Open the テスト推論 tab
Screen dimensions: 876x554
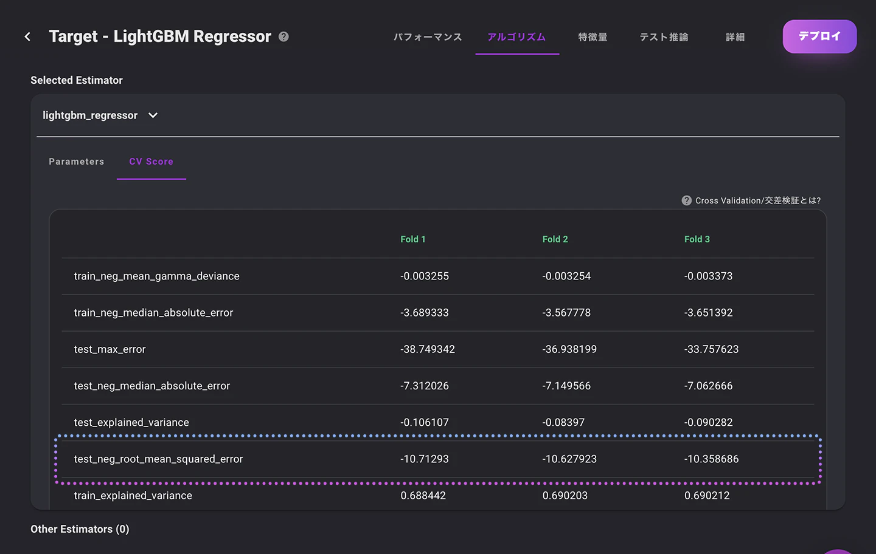(664, 37)
